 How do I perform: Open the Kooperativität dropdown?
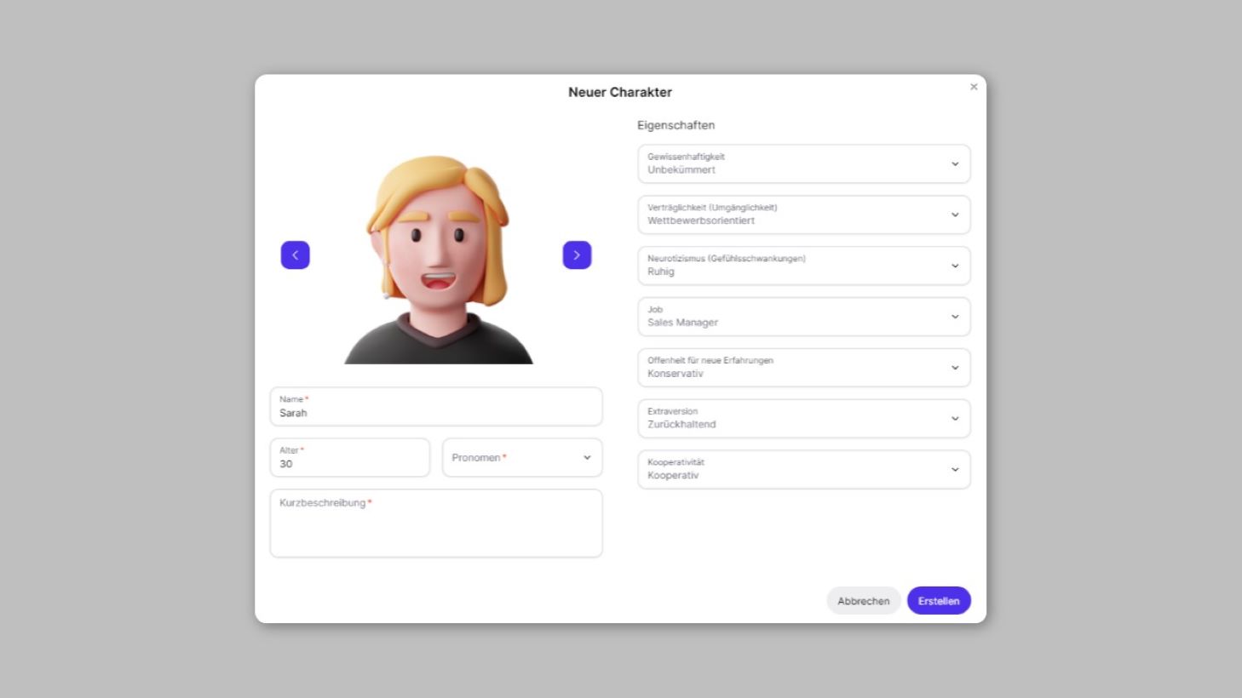(x=802, y=470)
